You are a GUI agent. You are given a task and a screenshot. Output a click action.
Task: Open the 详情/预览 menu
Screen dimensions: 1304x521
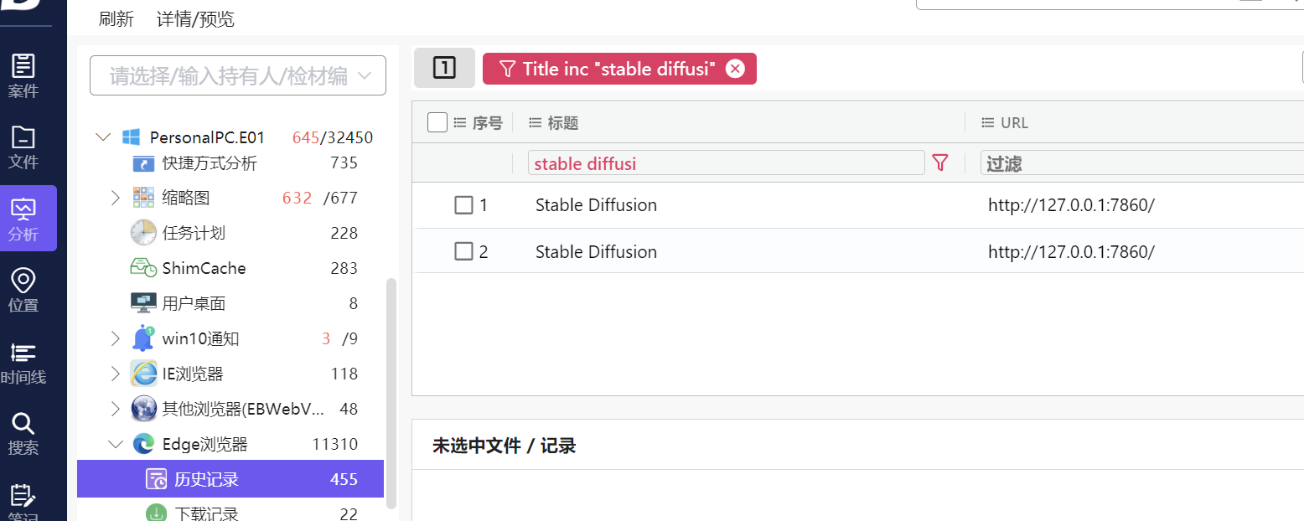(194, 18)
